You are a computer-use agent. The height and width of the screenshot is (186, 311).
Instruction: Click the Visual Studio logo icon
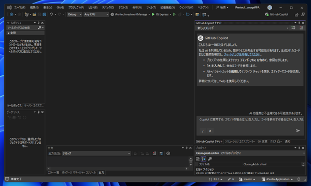pyautogui.click(x=9, y=8)
